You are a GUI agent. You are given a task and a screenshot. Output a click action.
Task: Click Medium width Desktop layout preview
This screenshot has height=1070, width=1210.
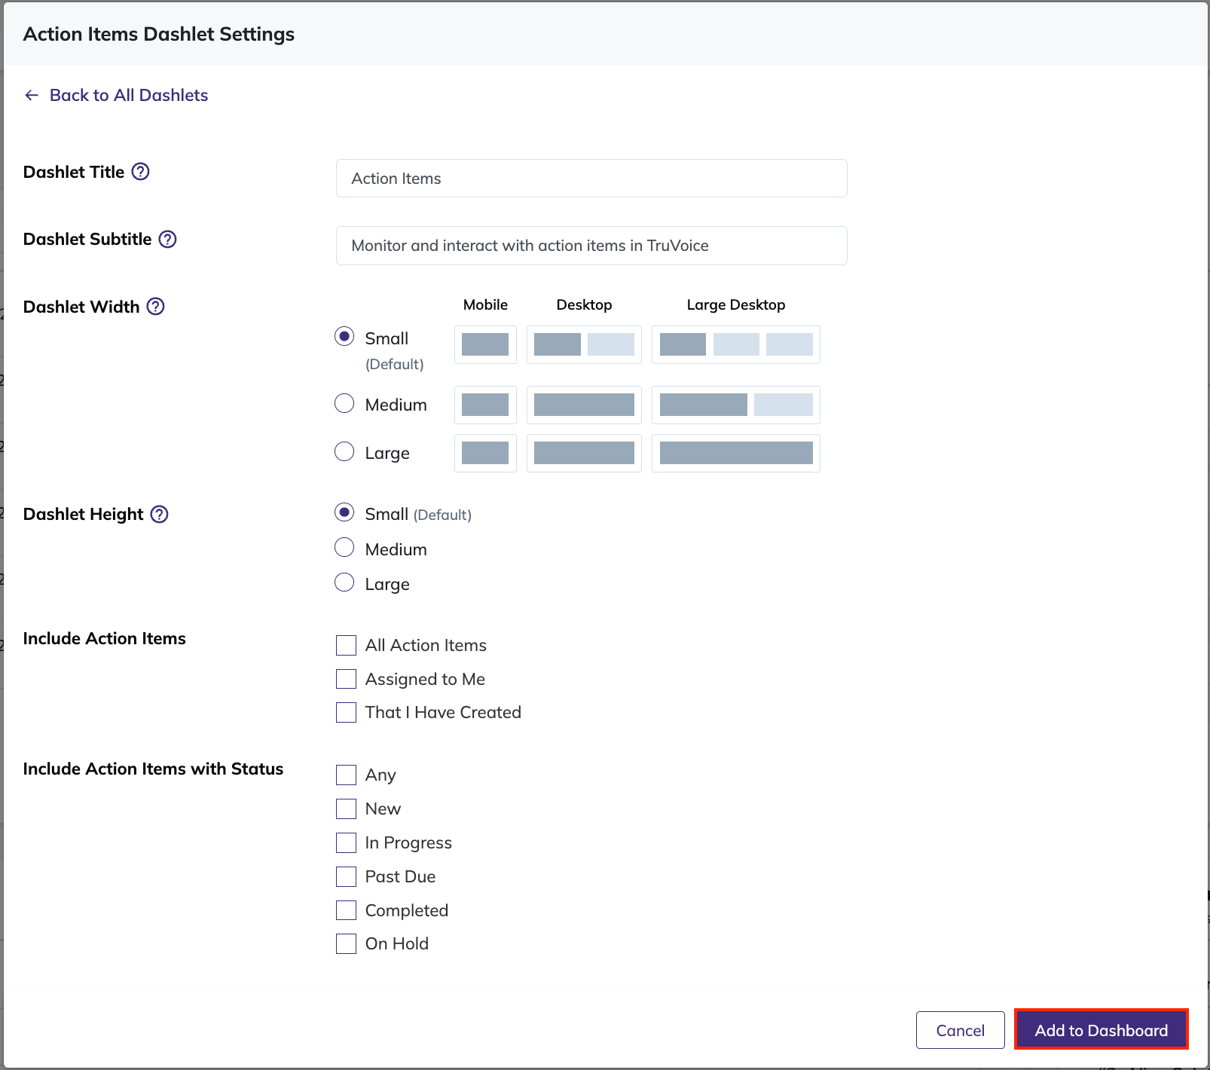pos(584,405)
